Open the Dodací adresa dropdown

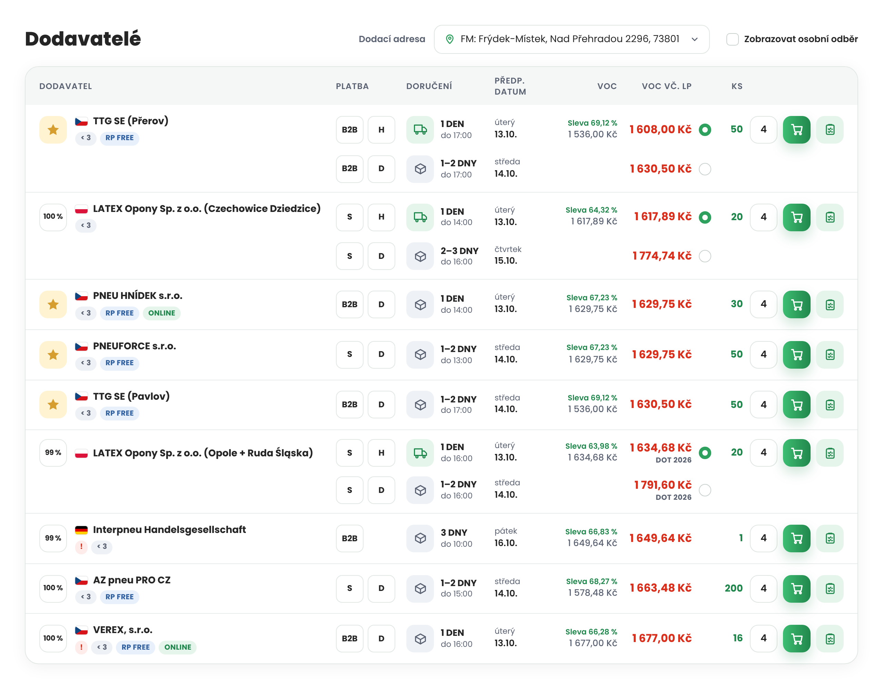(x=571, y=39)
